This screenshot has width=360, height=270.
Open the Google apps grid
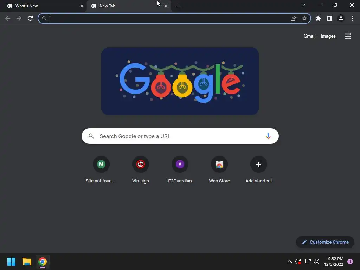[348, 36]
